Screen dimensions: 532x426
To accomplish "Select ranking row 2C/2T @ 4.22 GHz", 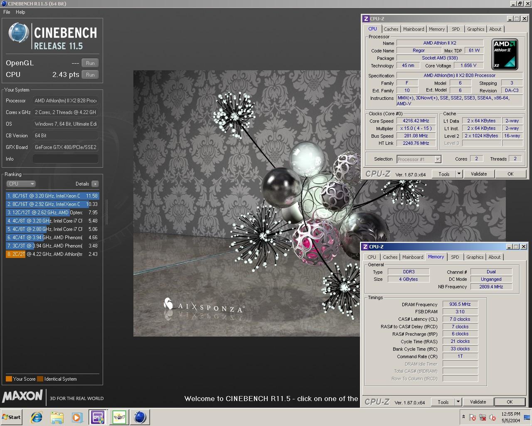I will [52, 254].
